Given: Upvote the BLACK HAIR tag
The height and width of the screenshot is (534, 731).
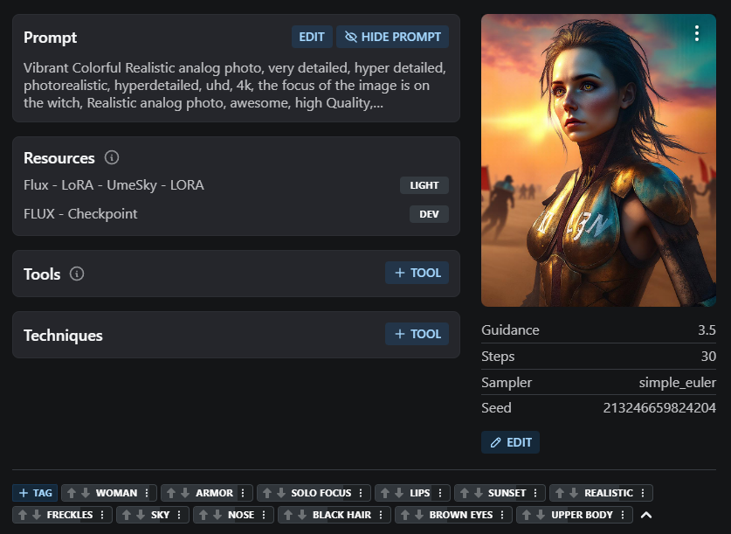Looking at the screenshot, I should 288,515.
